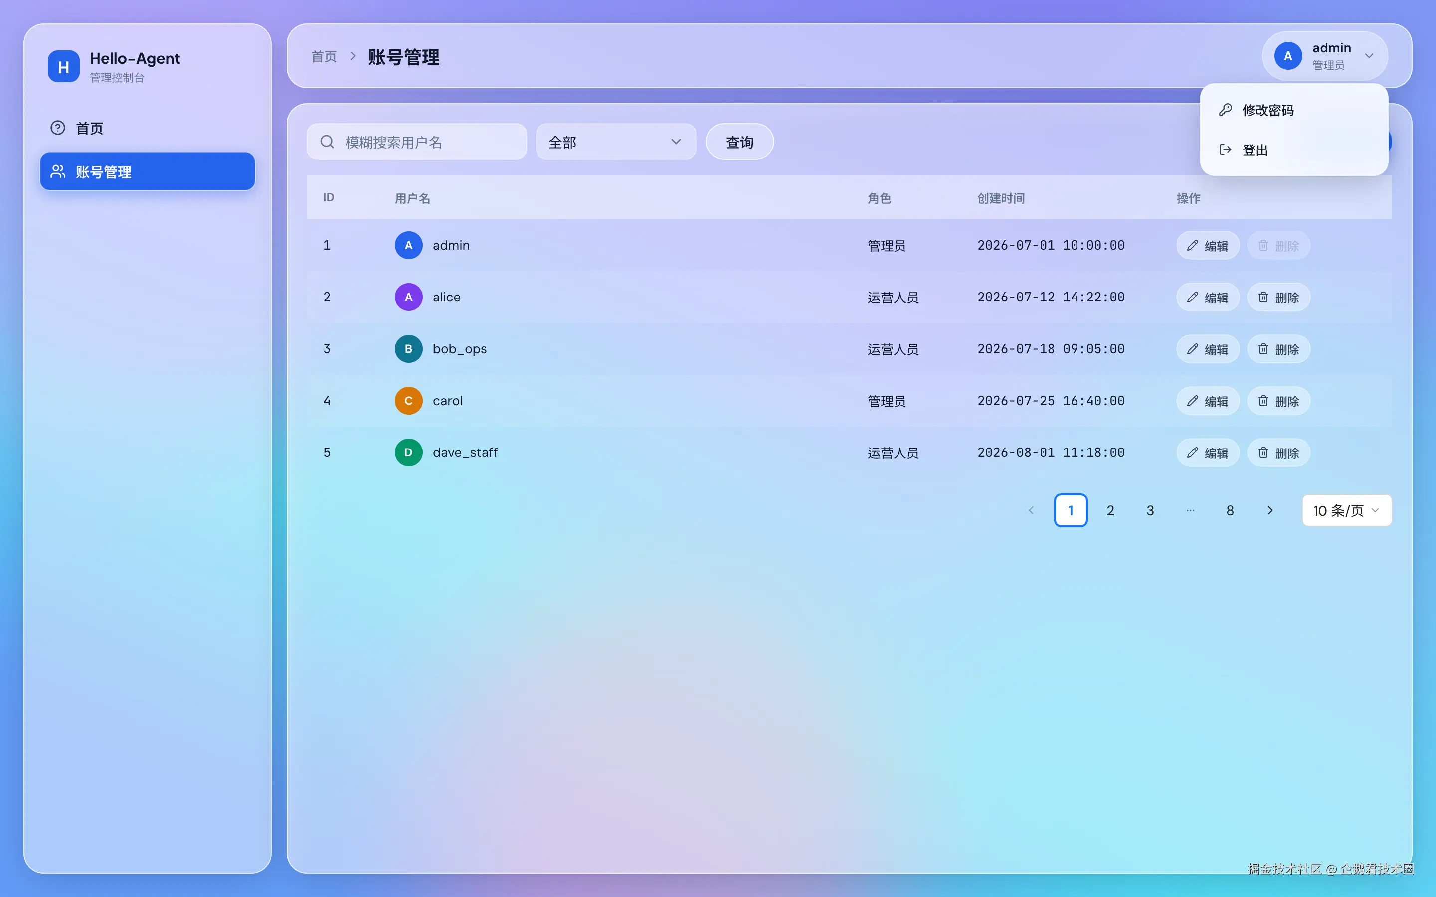Go to pagination page 2
Screen dimensions: 1436x897
[1110, 510]
